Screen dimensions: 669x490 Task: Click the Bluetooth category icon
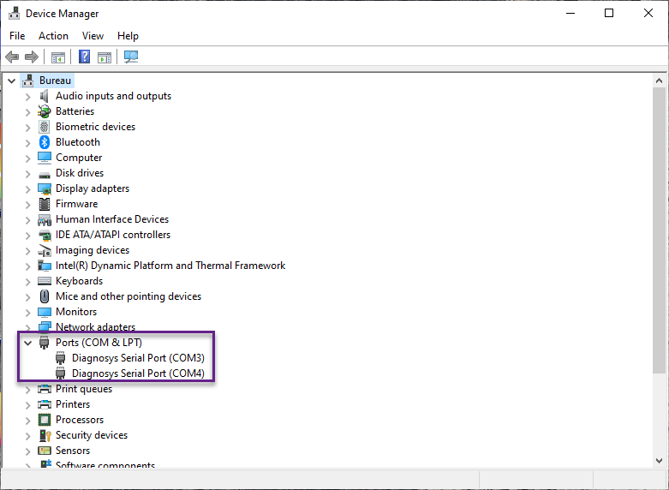45,142
